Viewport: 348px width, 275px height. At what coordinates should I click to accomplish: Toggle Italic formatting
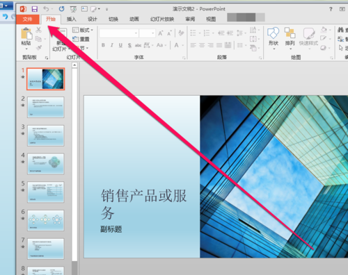pyautogui.click(x=112, y=45)
